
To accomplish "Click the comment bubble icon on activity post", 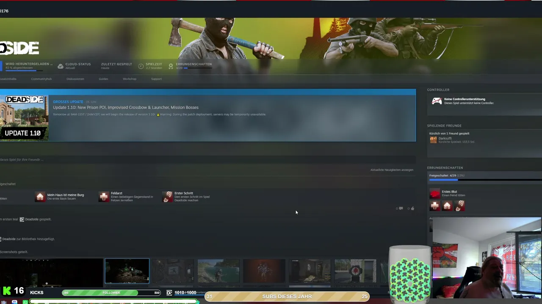I will point(401,208).
